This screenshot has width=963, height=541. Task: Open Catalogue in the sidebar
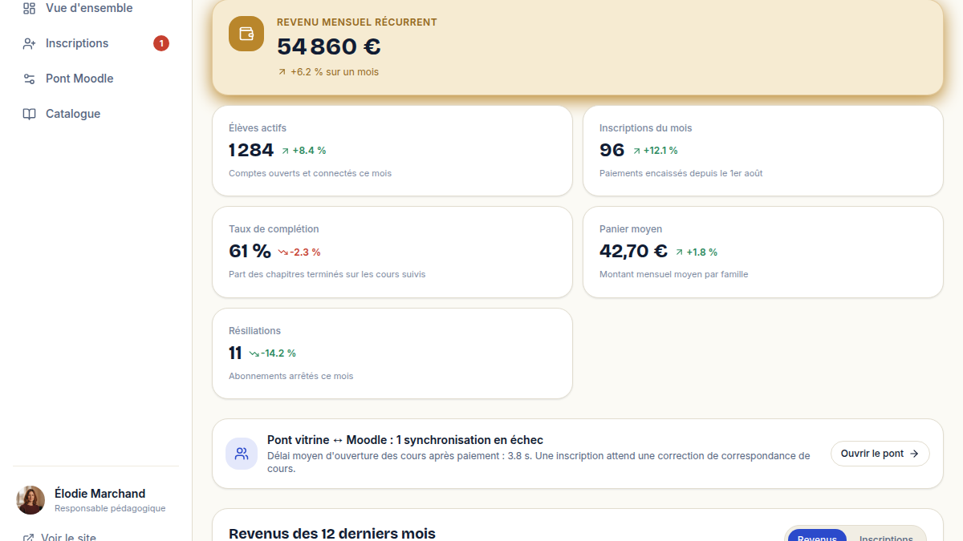tap(96, 114)
